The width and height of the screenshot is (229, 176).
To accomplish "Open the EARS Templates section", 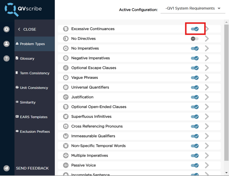I will (33, 117).
